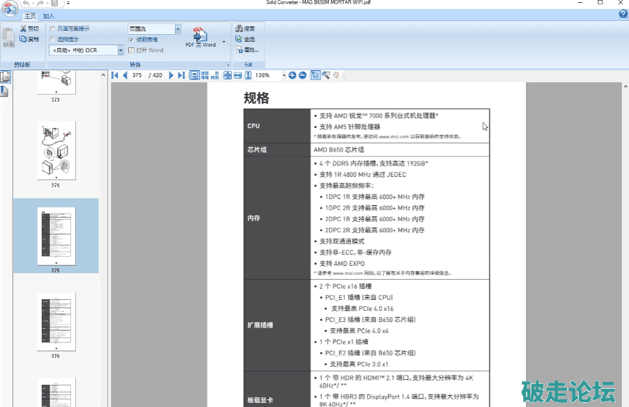The width and height of the screenshot is (629, 407).
Task: Select the arrow selection tool
Action: coord(316,75)
